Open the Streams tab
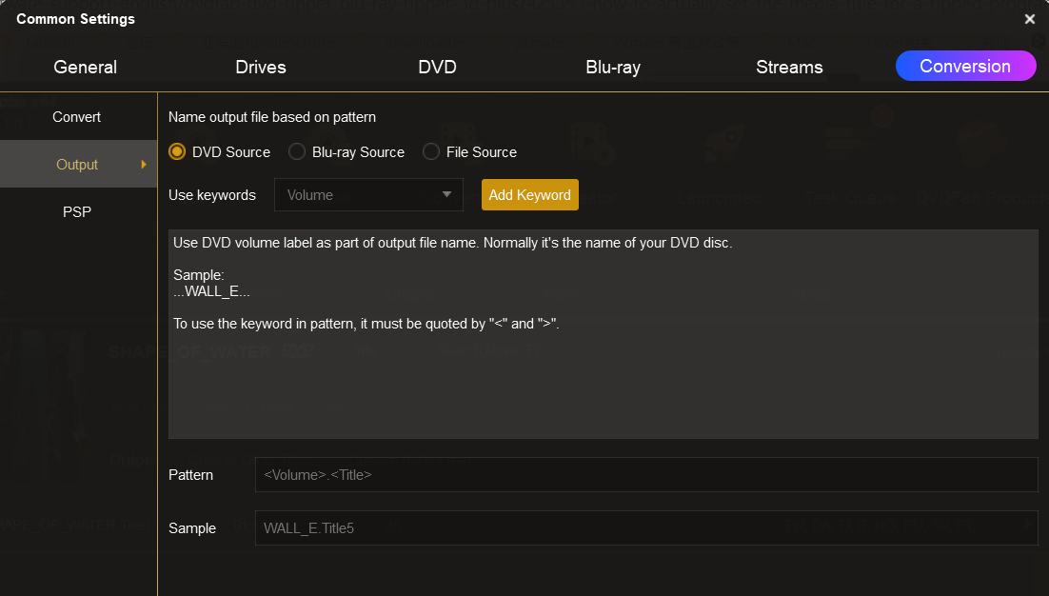This screenshot has height=596, width=1049. click(789, 67)
